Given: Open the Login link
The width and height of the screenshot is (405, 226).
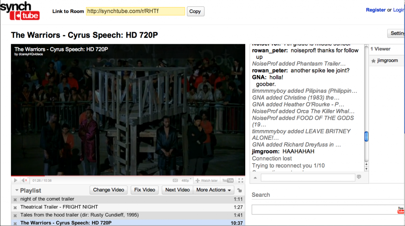Looking at the screenshot, I should point(399,10).
